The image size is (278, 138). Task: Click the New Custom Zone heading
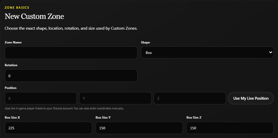pyautogui.click(x=34, y=16)
